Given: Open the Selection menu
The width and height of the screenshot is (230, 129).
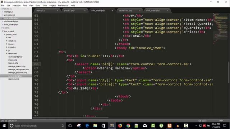Looking at the screenshot, I should [17, 6].
